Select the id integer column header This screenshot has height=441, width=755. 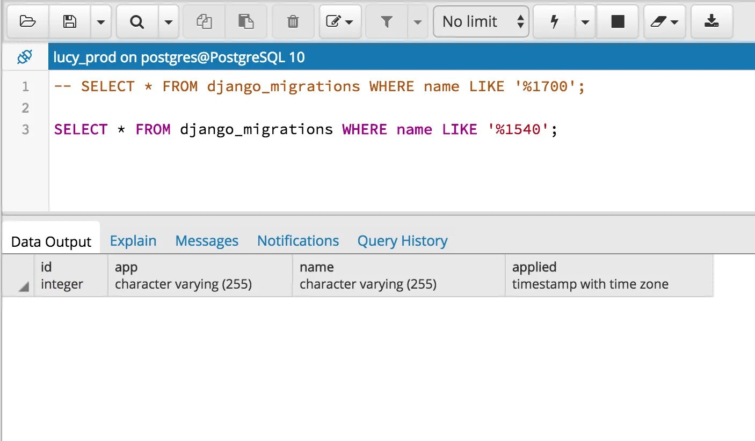coord(71,276)
